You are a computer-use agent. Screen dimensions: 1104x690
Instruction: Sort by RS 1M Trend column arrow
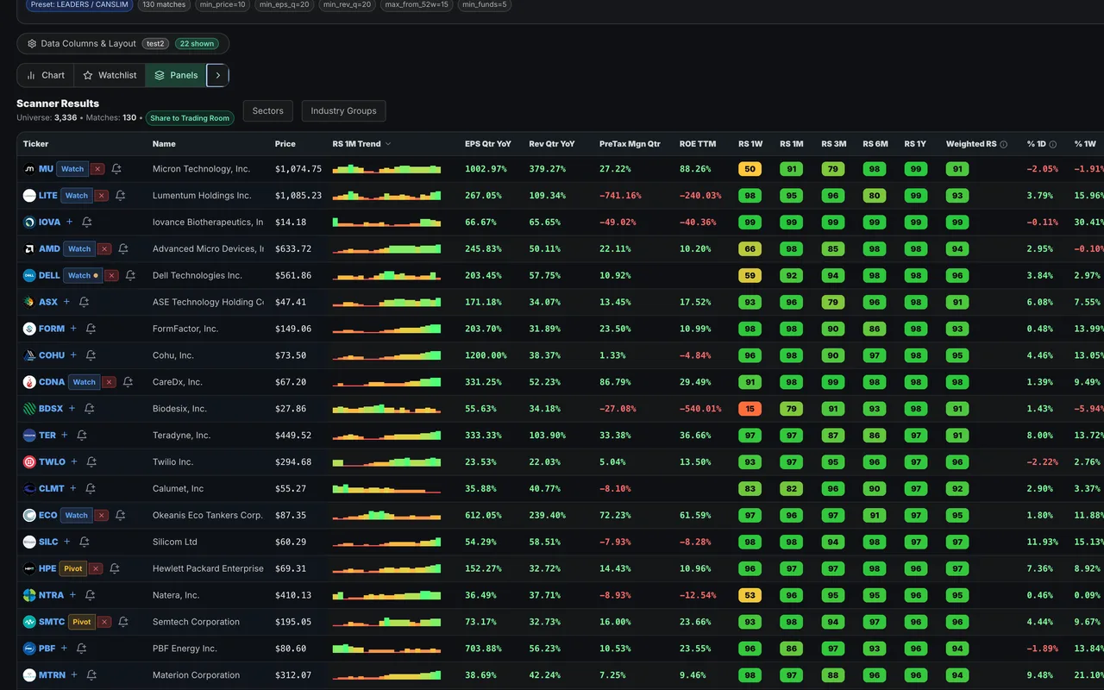[388, 144]
